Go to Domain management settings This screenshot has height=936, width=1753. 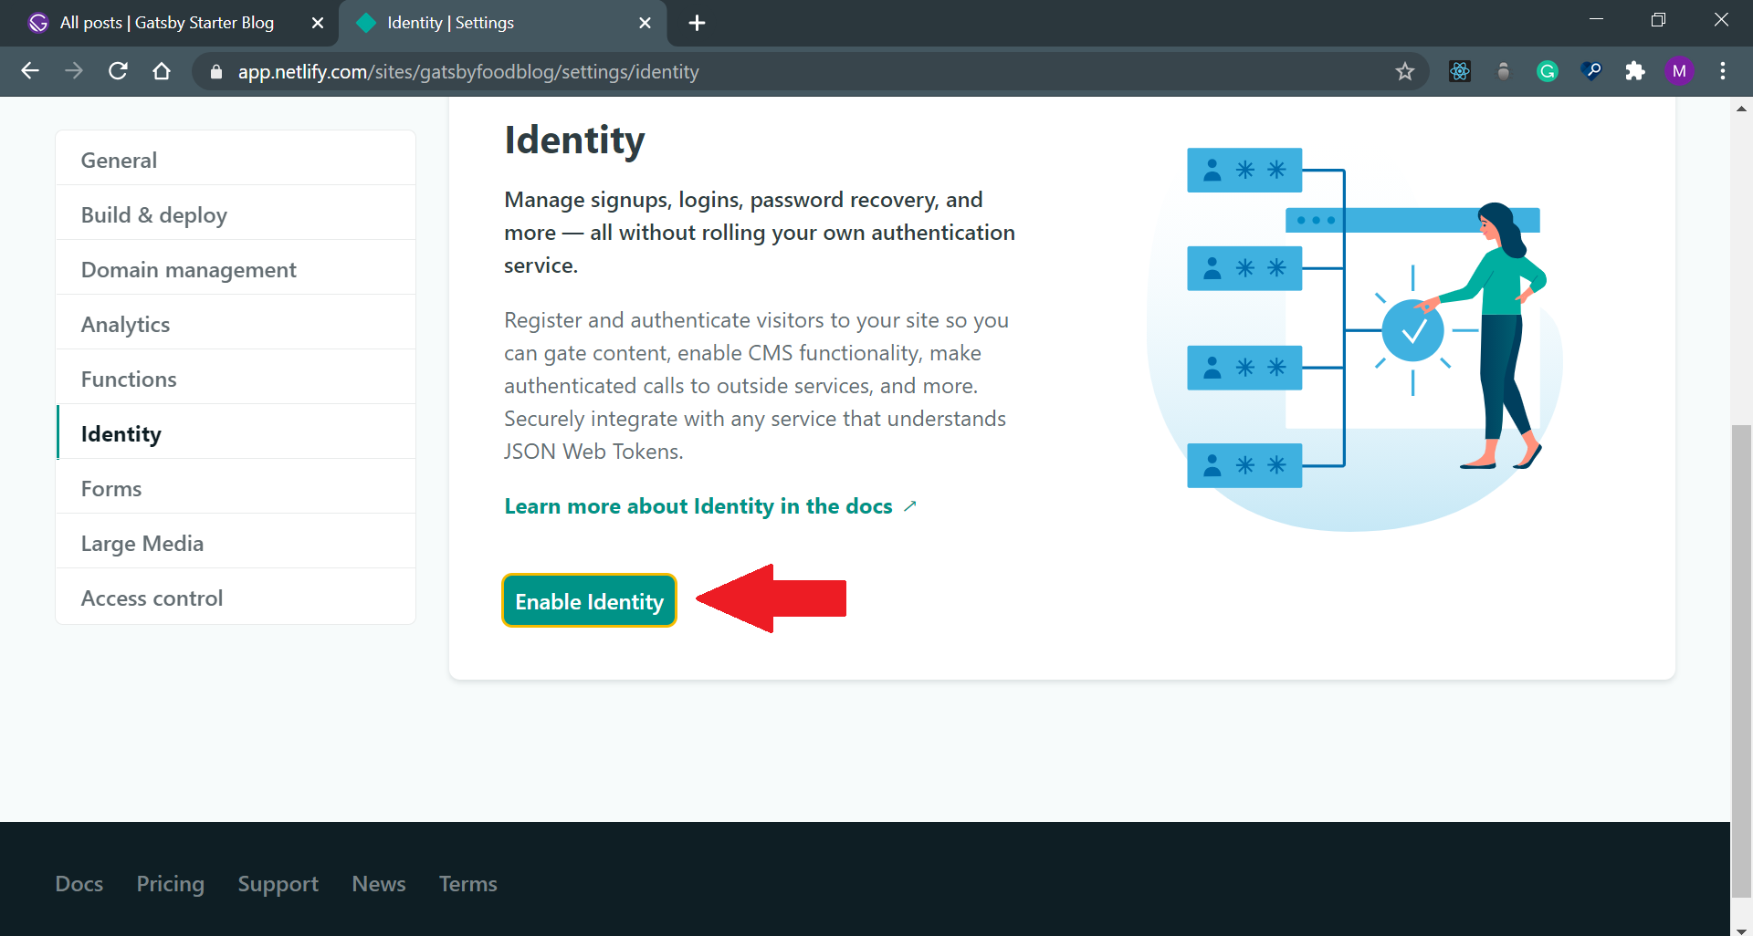[x=236, y=269]
